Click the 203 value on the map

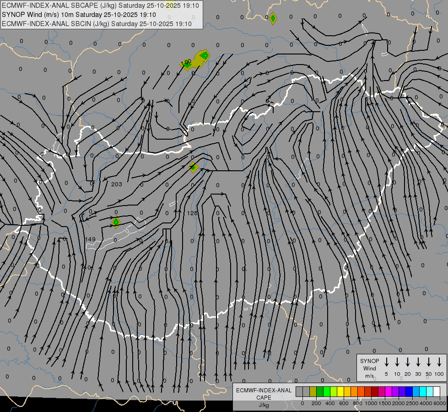(117, 184)
